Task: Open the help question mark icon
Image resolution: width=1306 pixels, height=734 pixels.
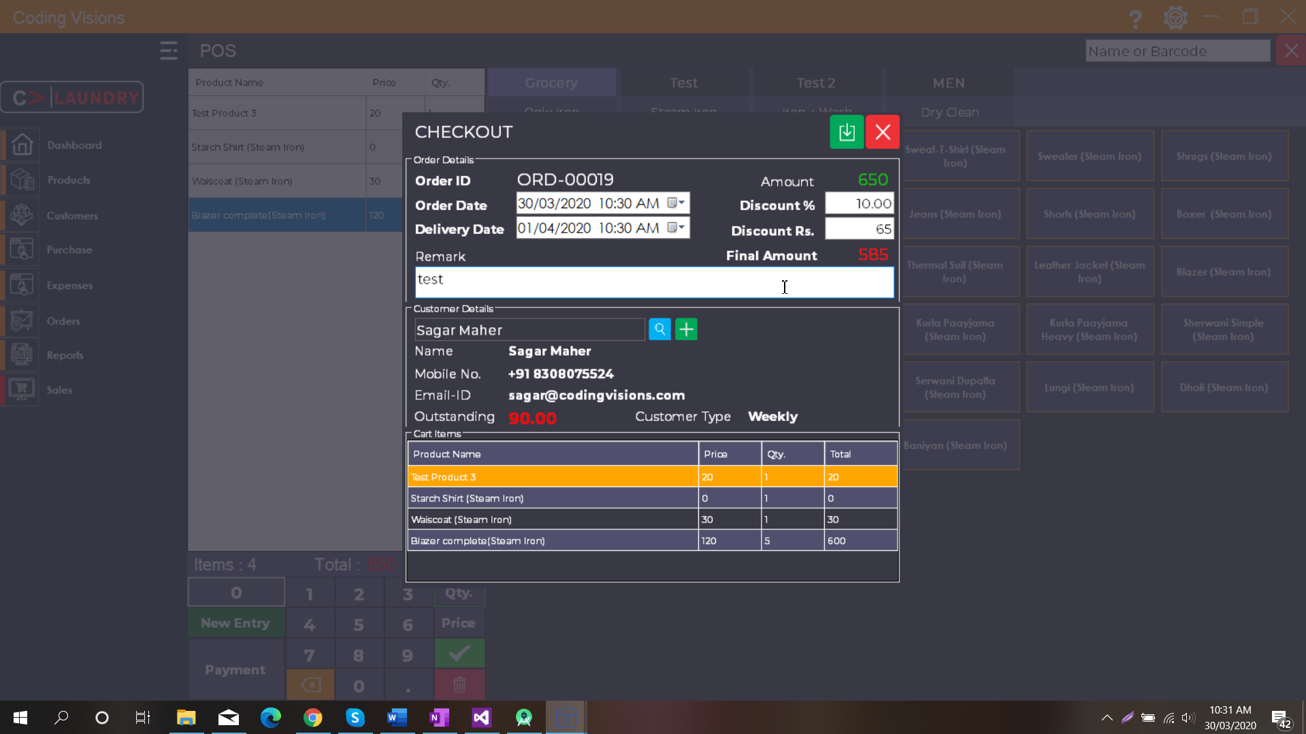Action: [1135, 18]
